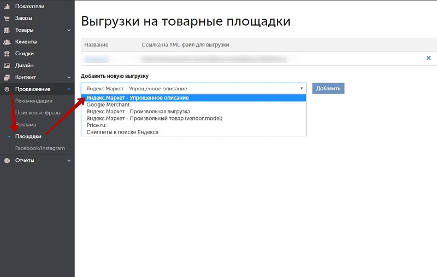The height and width of the screenshot is (277, 437).
Task: Click the Добавить button
Action: (x=328, y=88)
